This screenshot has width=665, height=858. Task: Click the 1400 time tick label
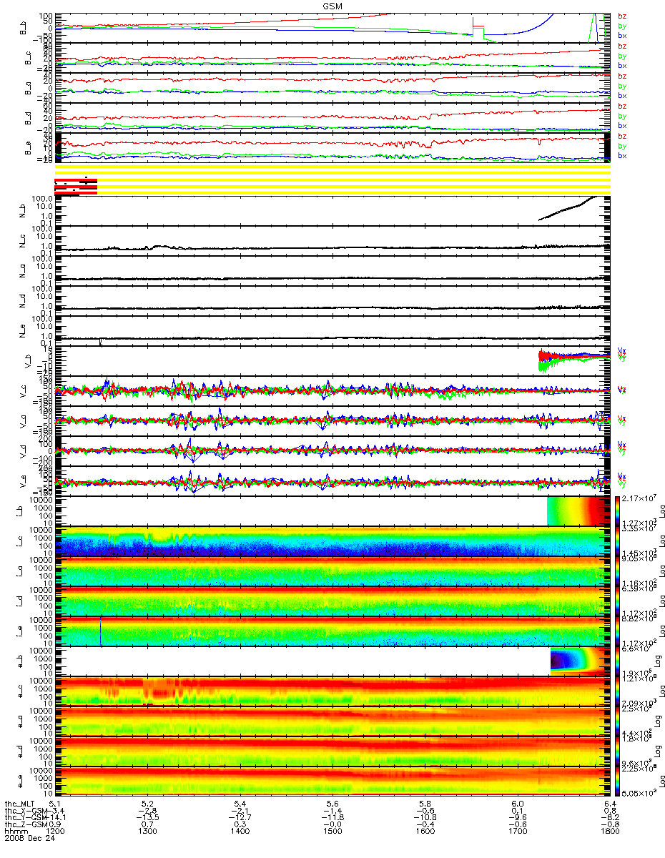240,831
